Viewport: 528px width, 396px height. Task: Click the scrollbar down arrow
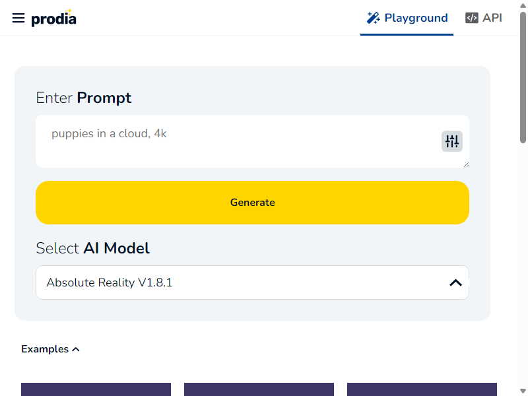pyautogui.click(x=523, y=391)
